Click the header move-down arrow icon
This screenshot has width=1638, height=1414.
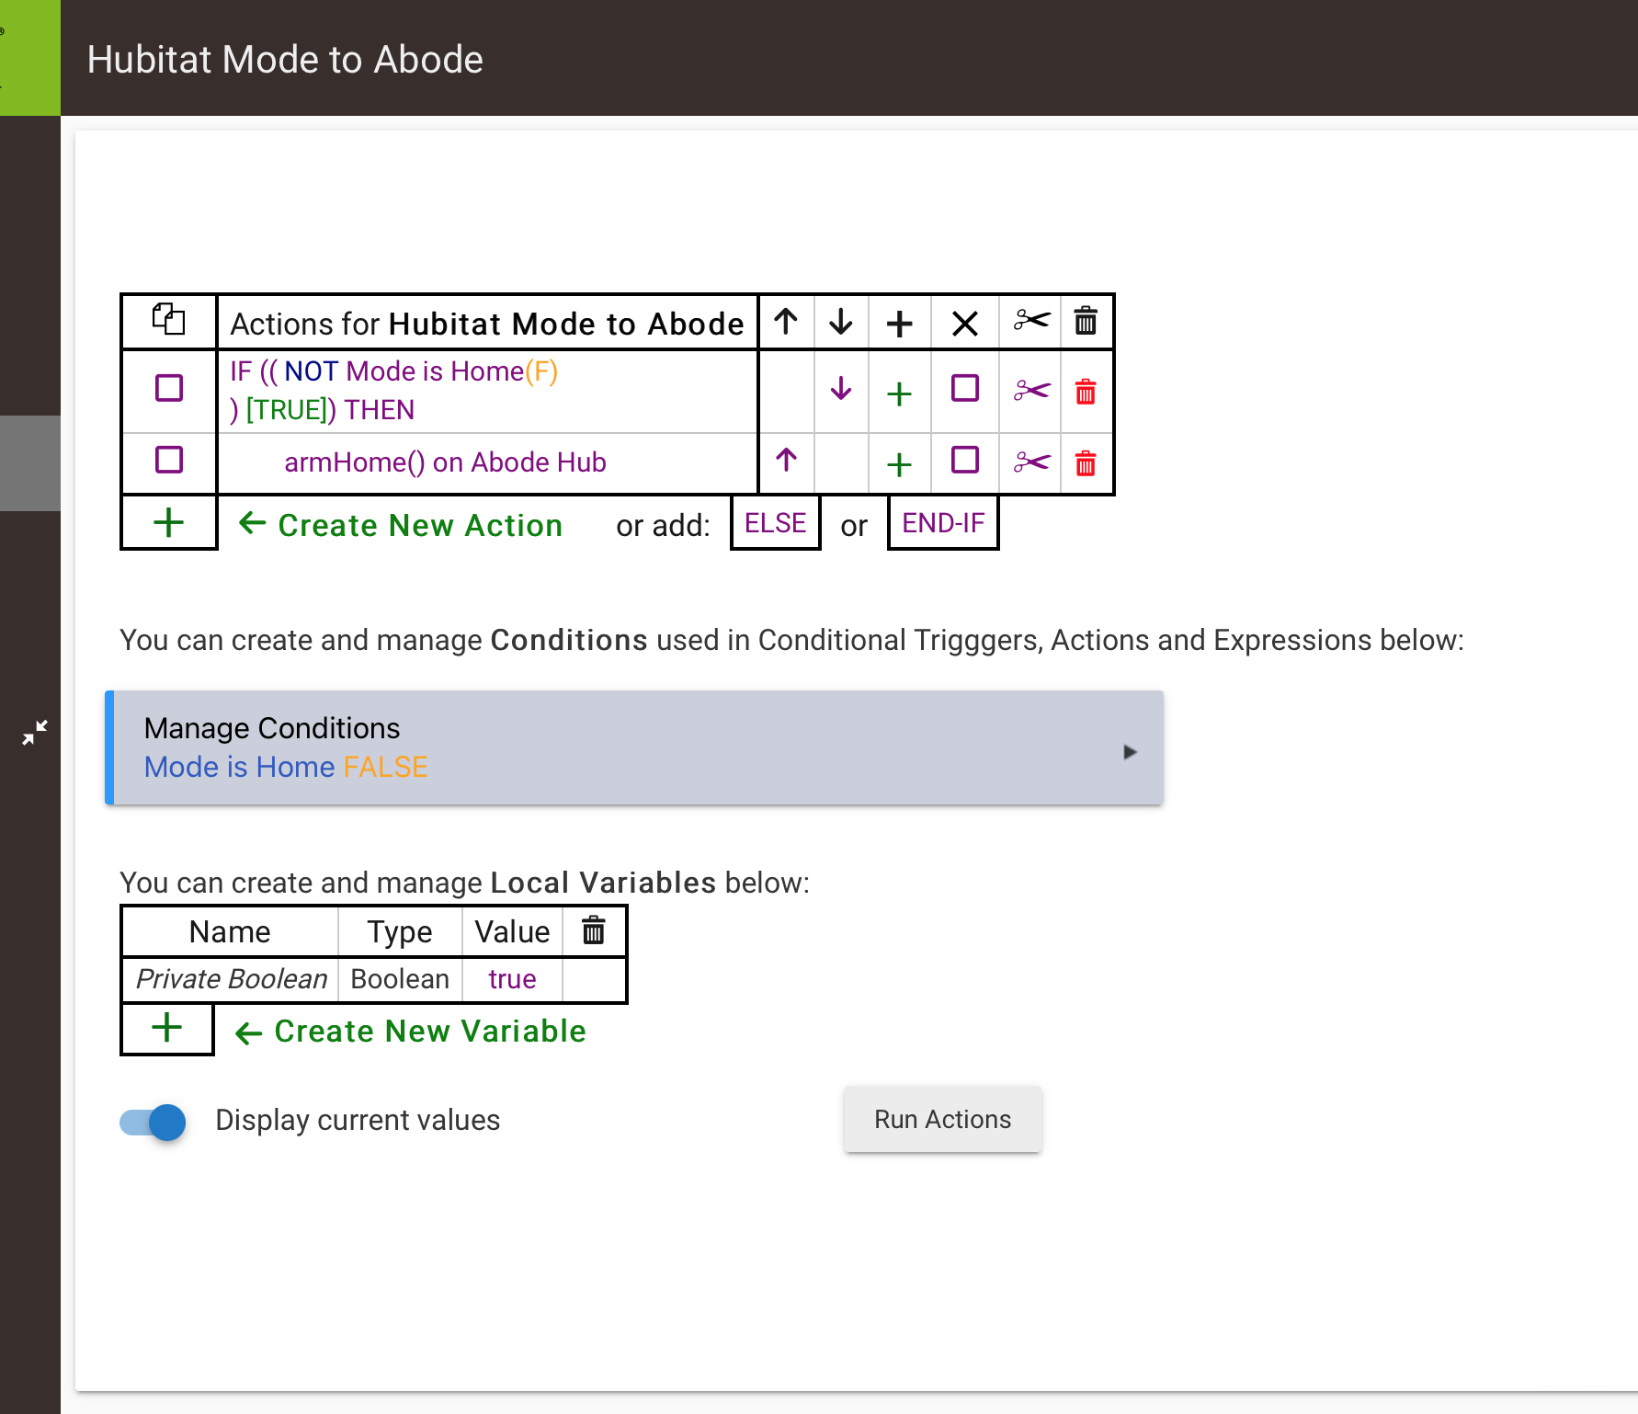pyautogui.click(x=841, y=322)
